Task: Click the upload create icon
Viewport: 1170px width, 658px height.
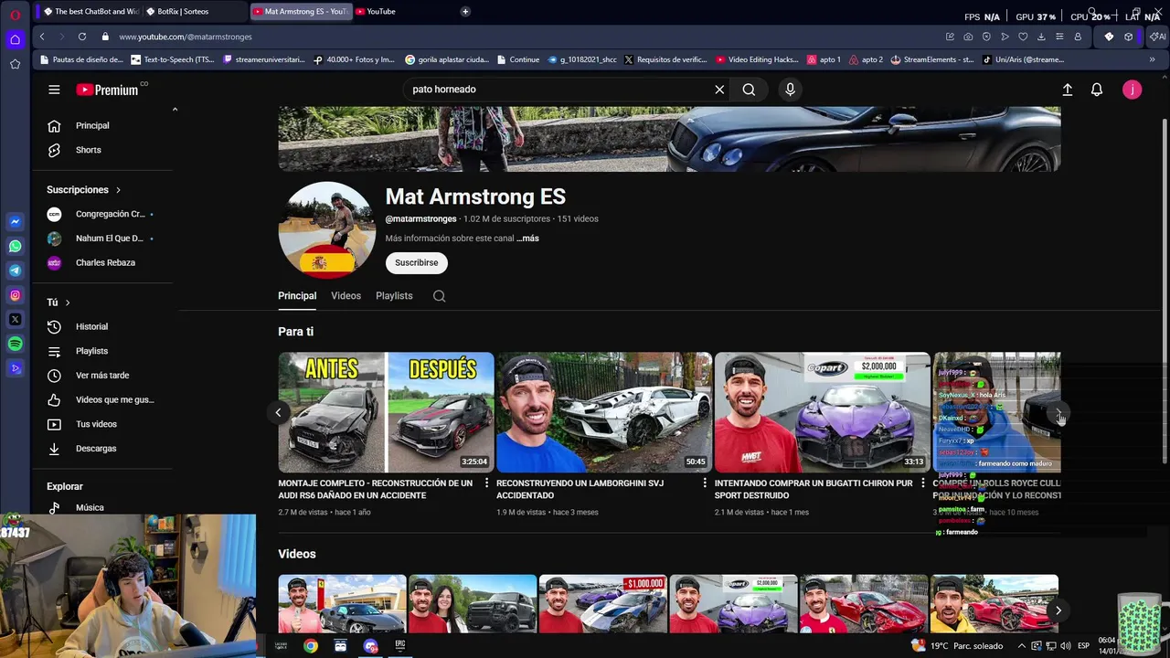Action: point(1067,90)
